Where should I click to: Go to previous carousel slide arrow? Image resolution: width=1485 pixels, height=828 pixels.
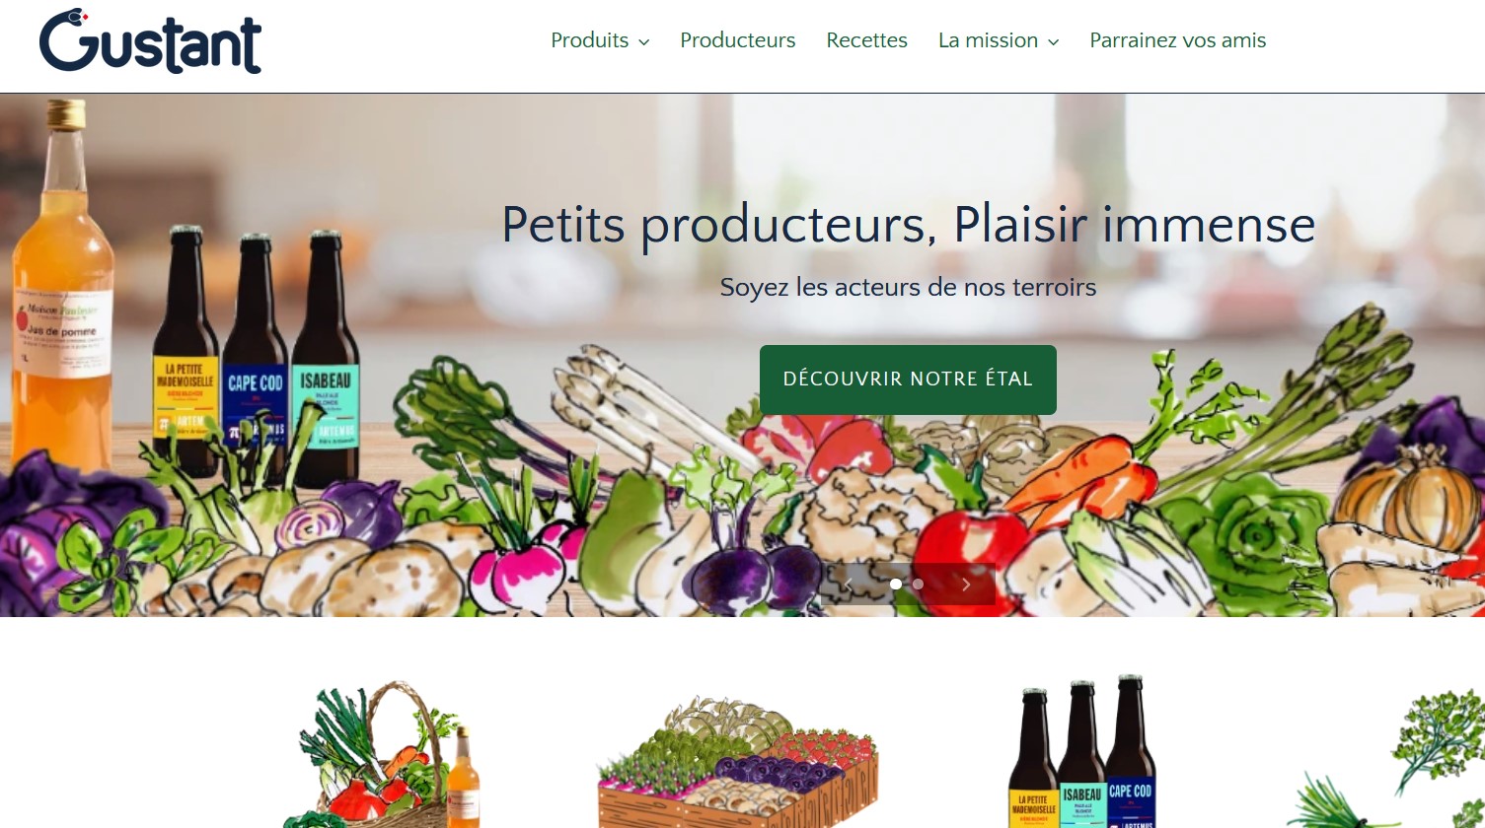(848, 585)
